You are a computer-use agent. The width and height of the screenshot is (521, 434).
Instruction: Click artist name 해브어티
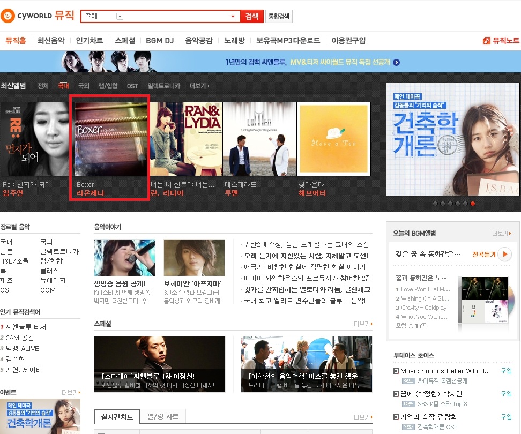[312, 193]
